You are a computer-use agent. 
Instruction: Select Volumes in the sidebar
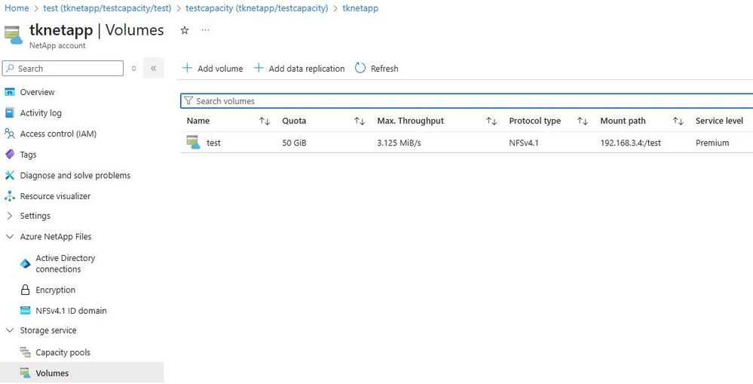tap(52, 373)
